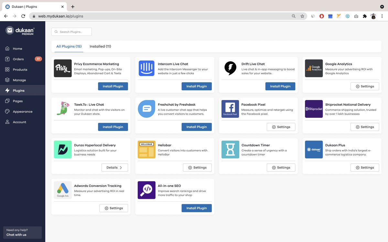This screenshot has height=242, width=388.
Task: Click the orders count badge 61
Action: (x=38, y=59)
